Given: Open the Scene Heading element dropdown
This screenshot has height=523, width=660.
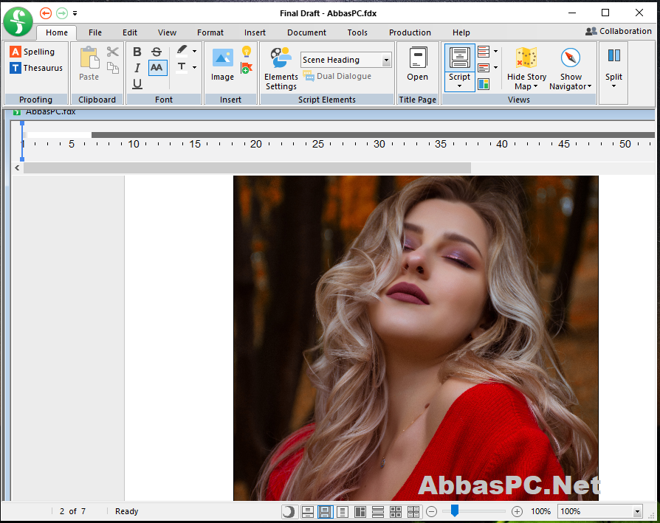Looking at the screenshot, I should [x=346, y=60].
